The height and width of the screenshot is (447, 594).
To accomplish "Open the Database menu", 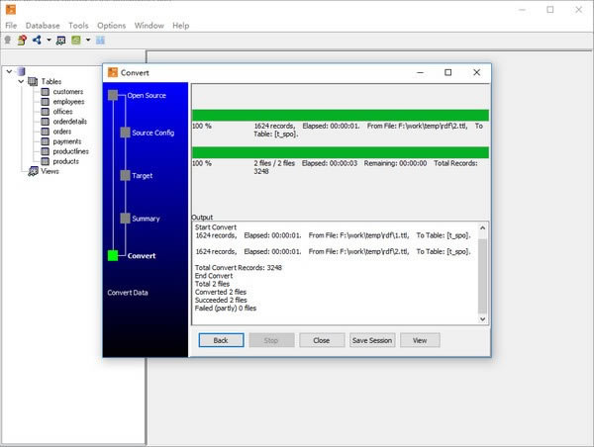I will pos(43,25).
